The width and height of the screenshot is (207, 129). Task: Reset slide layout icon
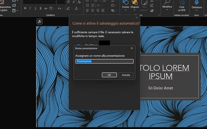click(14, 5)
